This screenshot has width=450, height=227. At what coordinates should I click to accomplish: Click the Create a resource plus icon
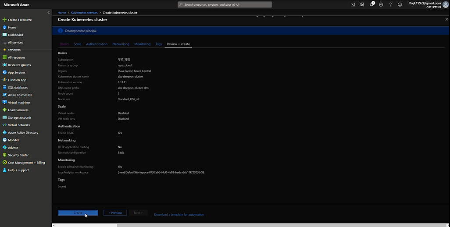click(4, 20)
